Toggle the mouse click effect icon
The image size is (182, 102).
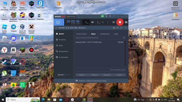(103, 22)
